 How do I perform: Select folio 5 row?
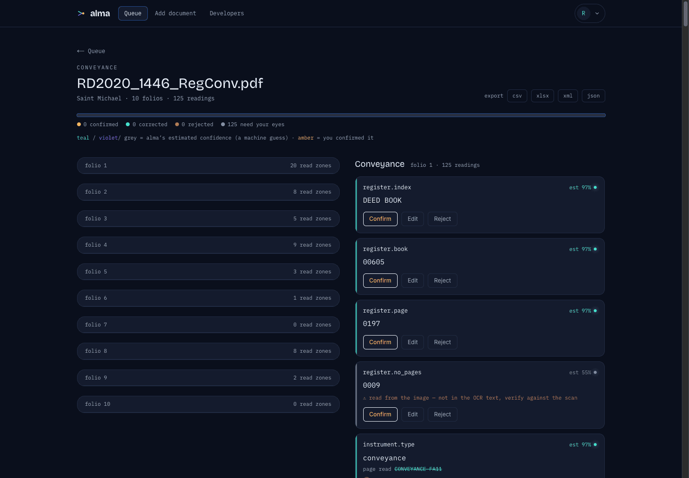point(208,272)
